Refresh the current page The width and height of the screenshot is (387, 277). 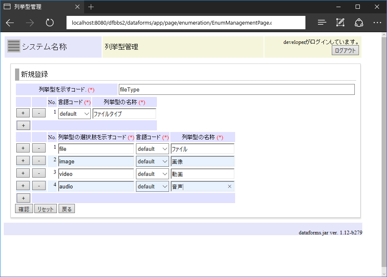coord(49,23)
